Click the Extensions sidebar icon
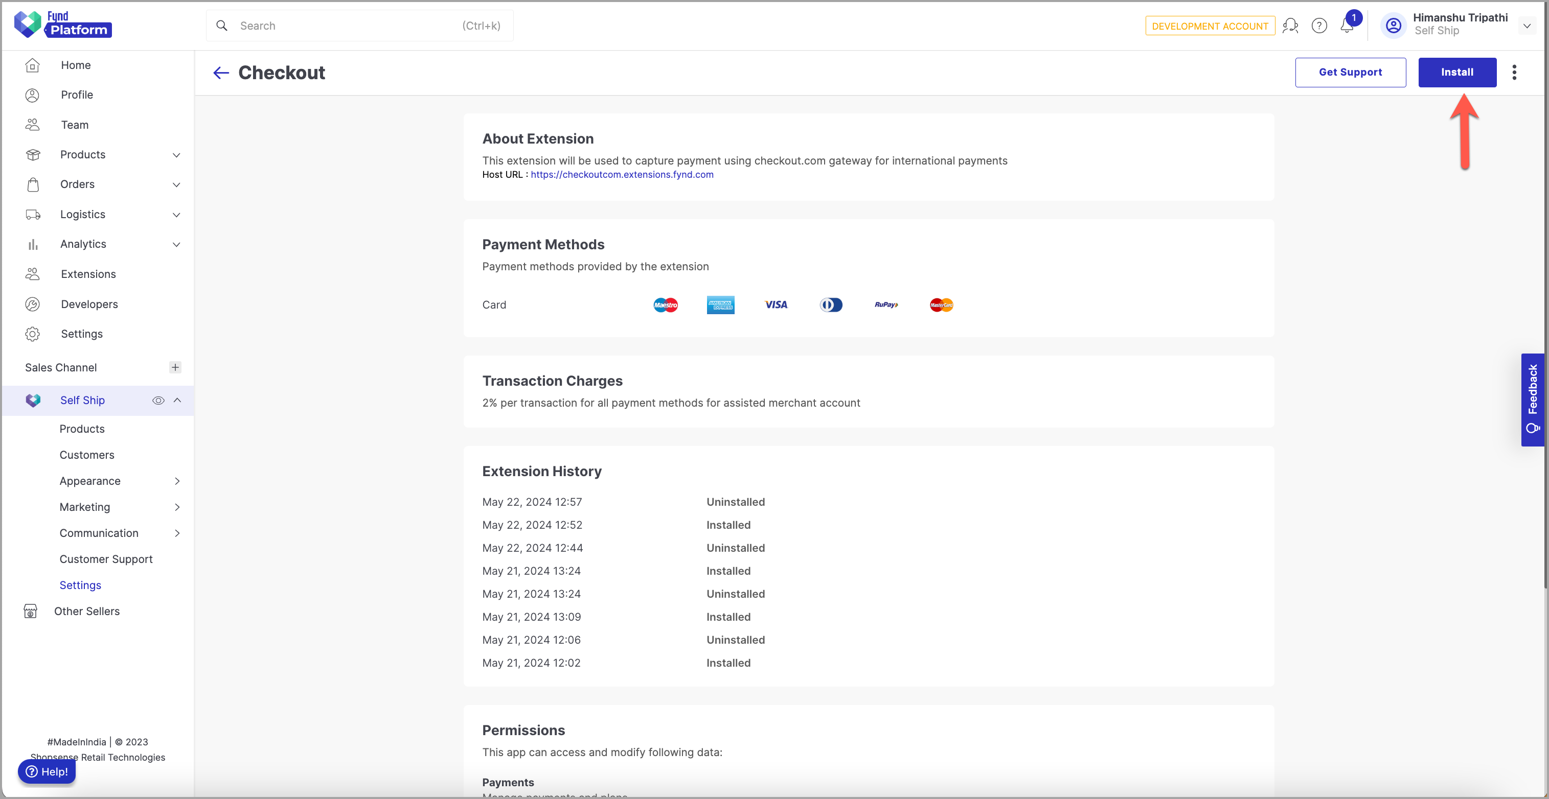Screen dimensions: 1549x799 click(33, 274)
